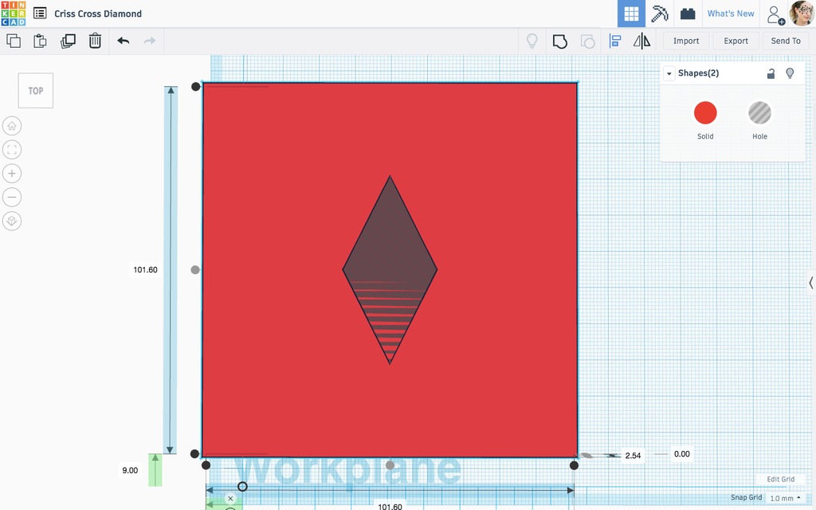The height and width of the screenshot is (510, 816).
Task: Set shapes to Solid red color
Action: tap(705, 113)
